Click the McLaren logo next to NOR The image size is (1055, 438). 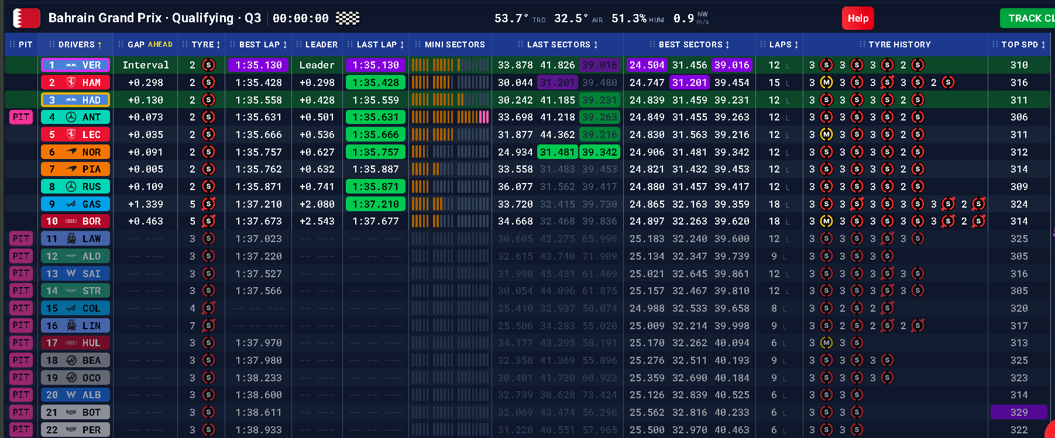coord(71,151)
